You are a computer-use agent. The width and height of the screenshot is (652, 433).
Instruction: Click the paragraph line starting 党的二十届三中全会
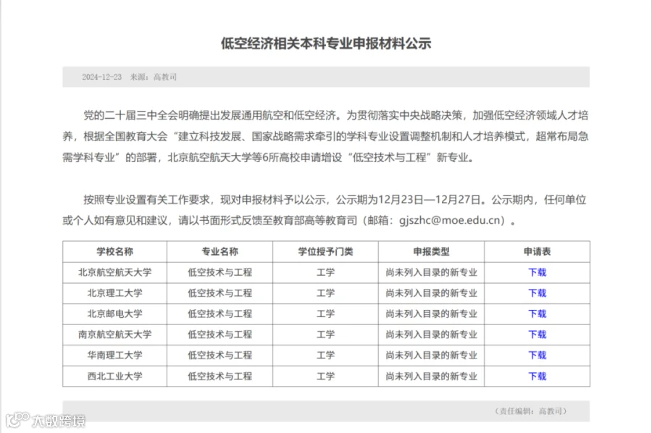[336, 116]
